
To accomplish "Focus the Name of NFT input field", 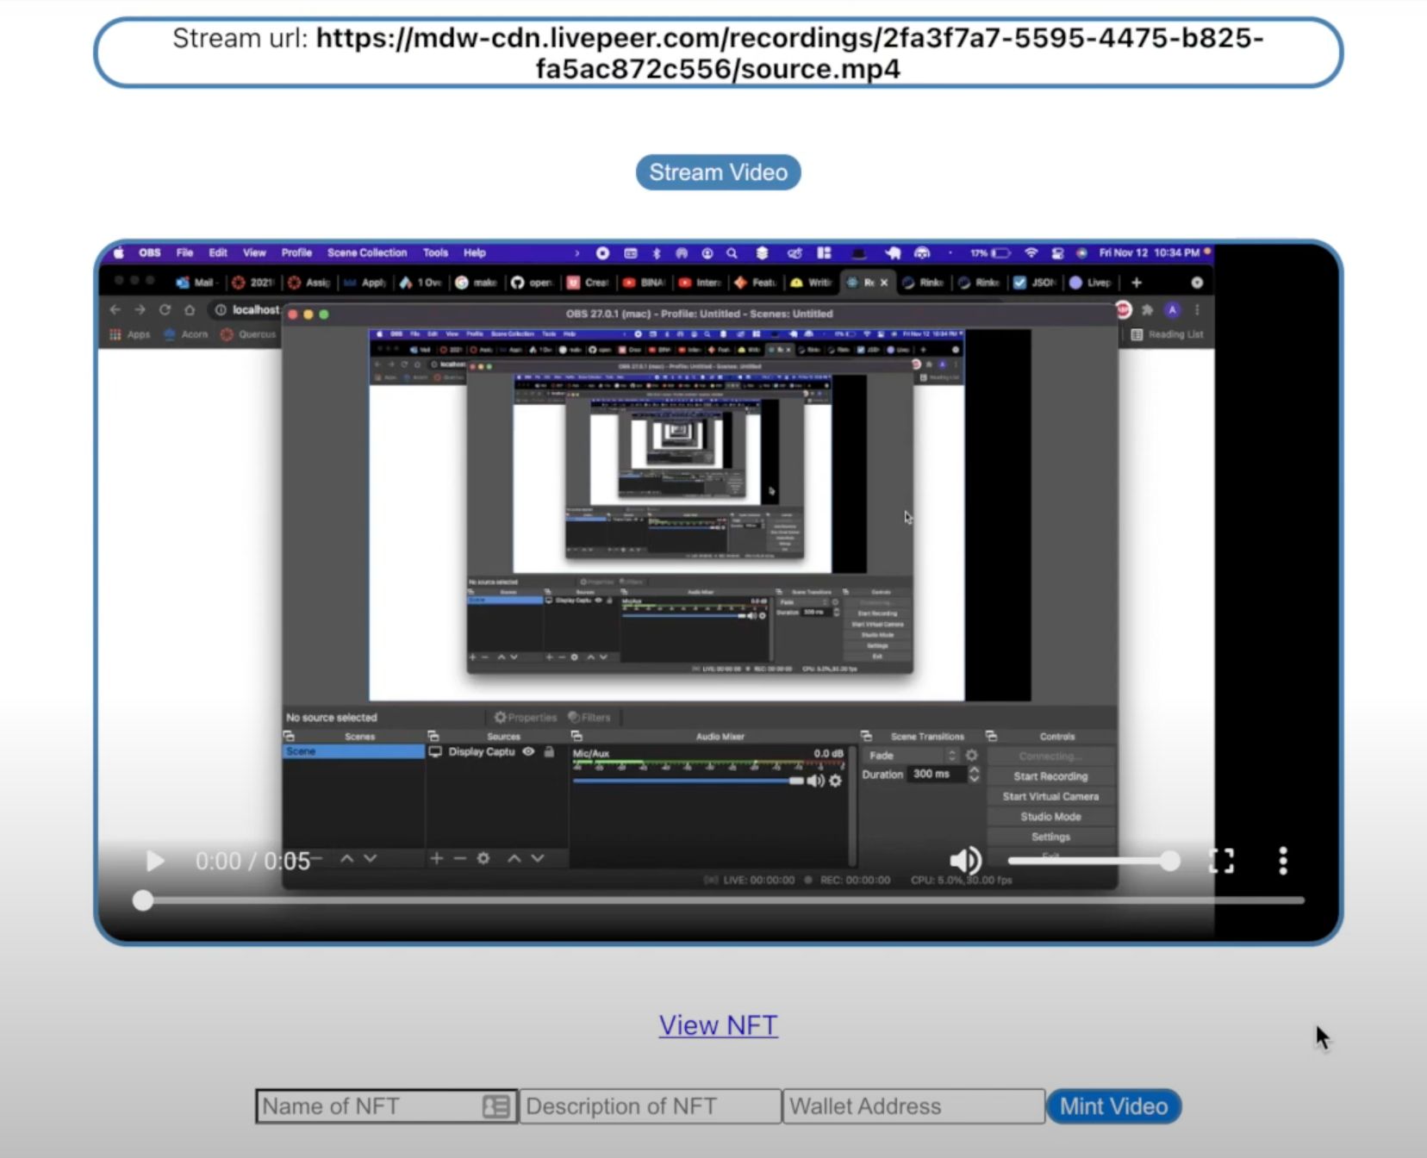I will click(386, 1106).
